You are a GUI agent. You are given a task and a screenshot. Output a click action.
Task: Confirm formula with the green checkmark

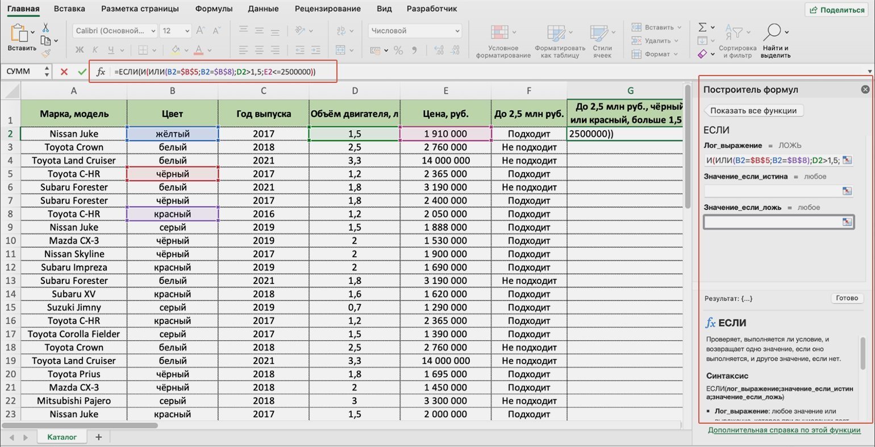(82, 72)
